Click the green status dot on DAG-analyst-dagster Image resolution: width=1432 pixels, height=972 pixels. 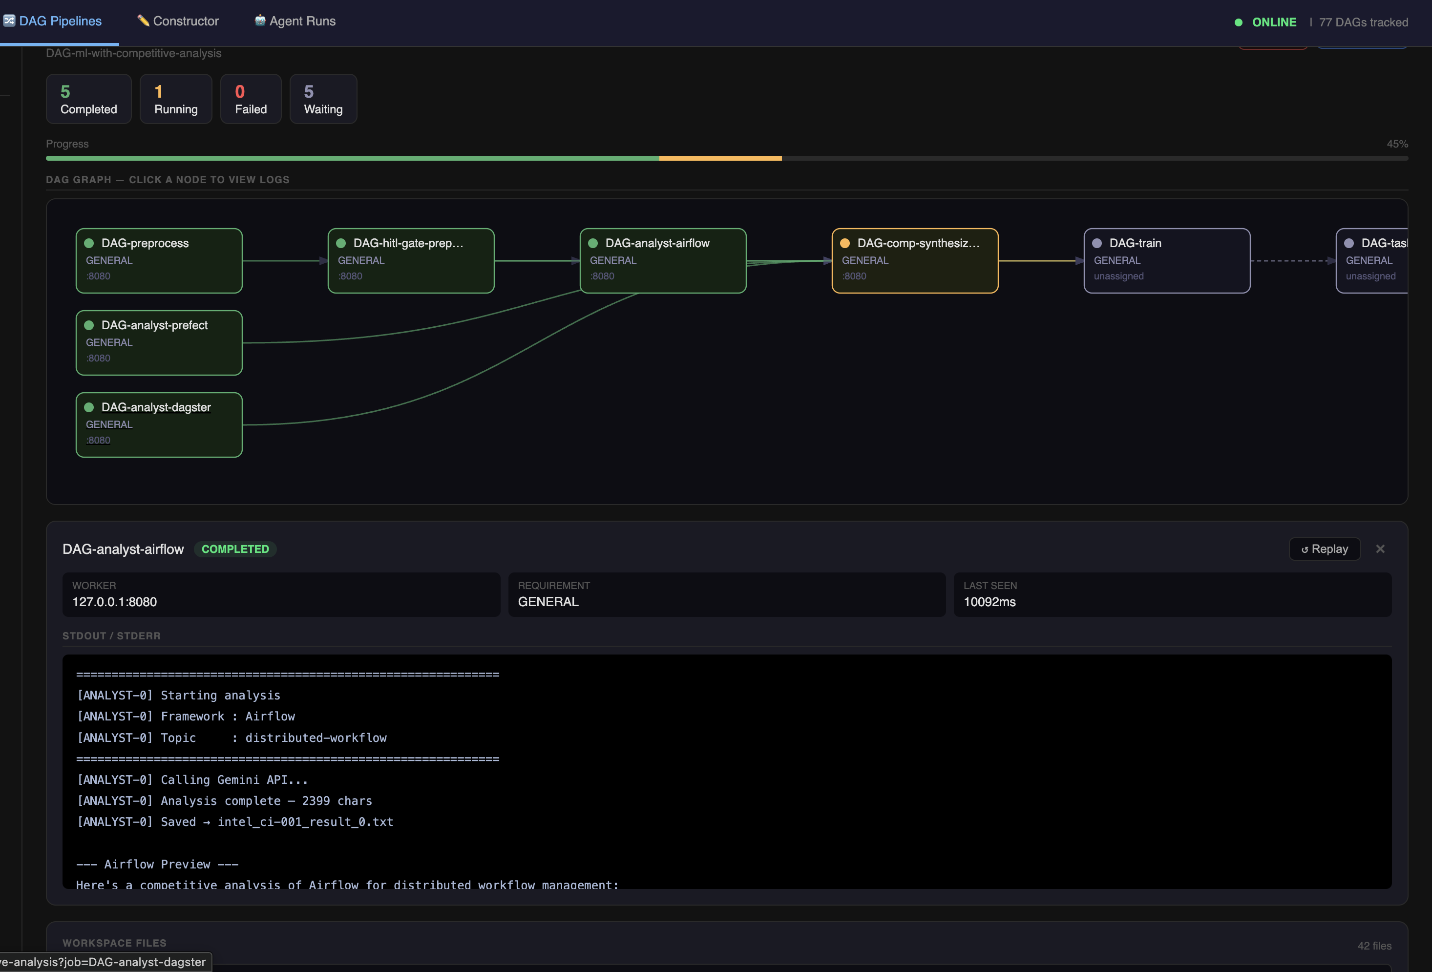(89, 407)
